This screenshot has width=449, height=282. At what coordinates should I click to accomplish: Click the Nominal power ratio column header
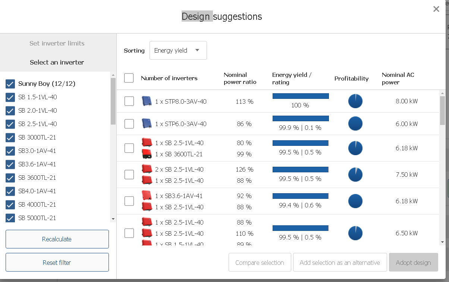tap(240, 78)
